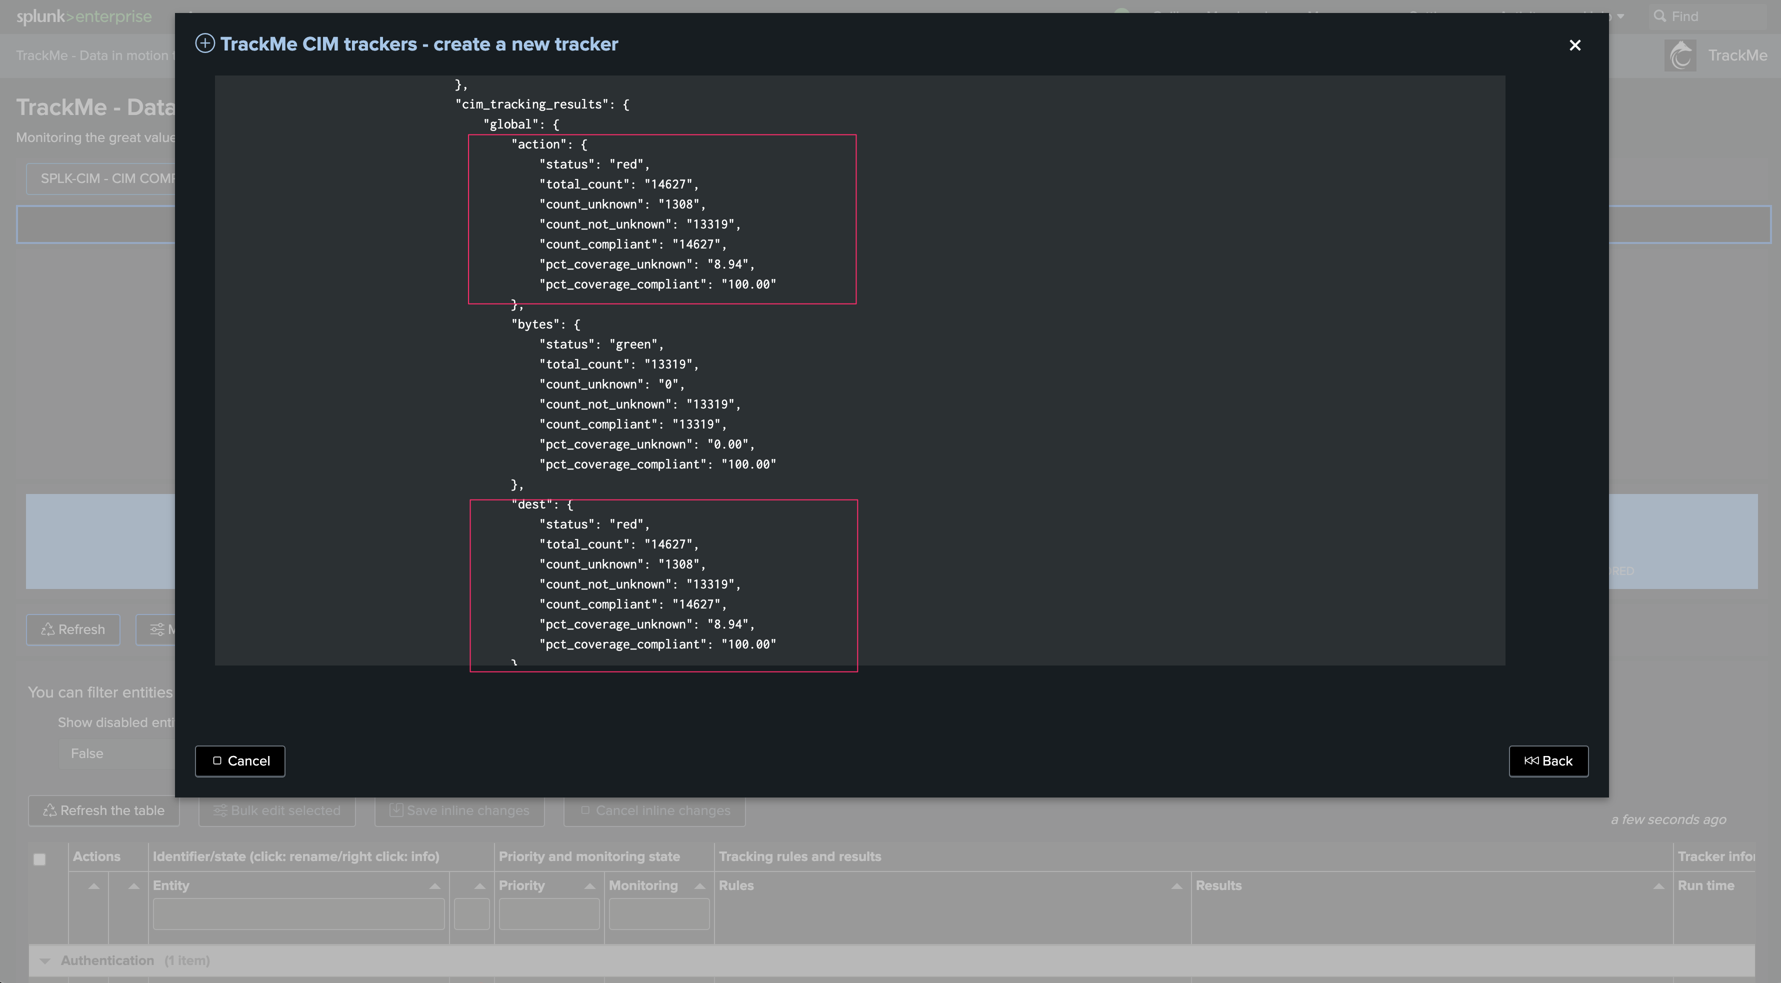Click the Tracking rules and results header
Image resolution: width=1781 pixels, height=983 pixels.
point(800,856)
